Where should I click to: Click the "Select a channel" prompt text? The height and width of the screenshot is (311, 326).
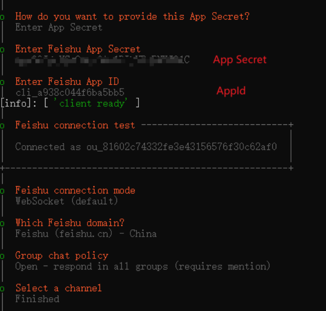tap(58, 288)
